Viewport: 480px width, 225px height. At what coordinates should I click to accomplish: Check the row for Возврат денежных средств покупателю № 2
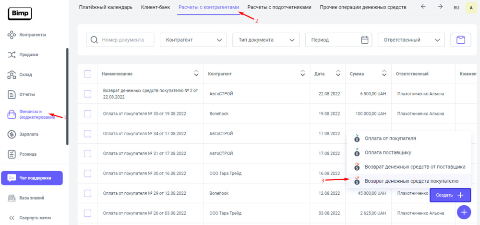(87, 94)
